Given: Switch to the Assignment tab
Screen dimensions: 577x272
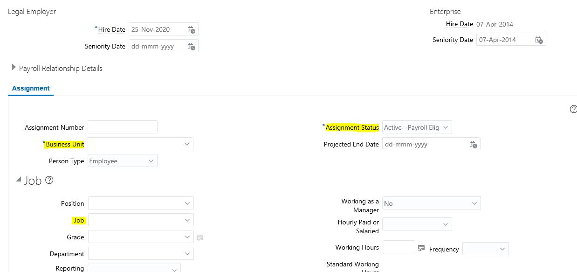Looking at the screenshot, I should tap(30, 88).
